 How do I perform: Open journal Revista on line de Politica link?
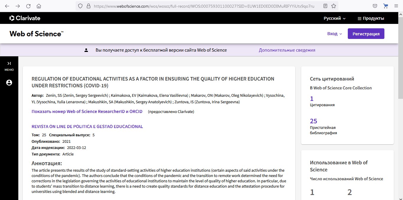(87, 127)
